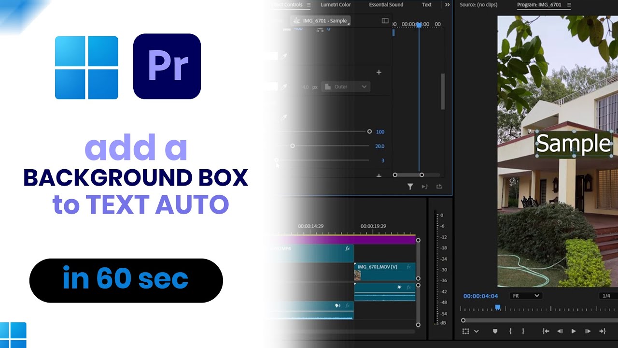Expand overflow panels double-chevron
The height and width of the screenshot is (348, 618).
click(448, 5)
